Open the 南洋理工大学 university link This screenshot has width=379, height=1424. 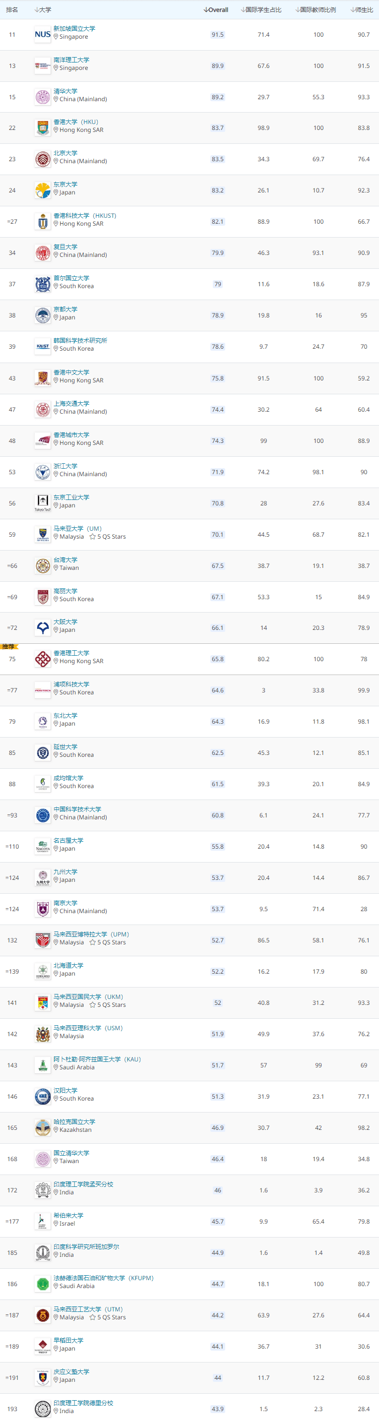coord(71,60)
